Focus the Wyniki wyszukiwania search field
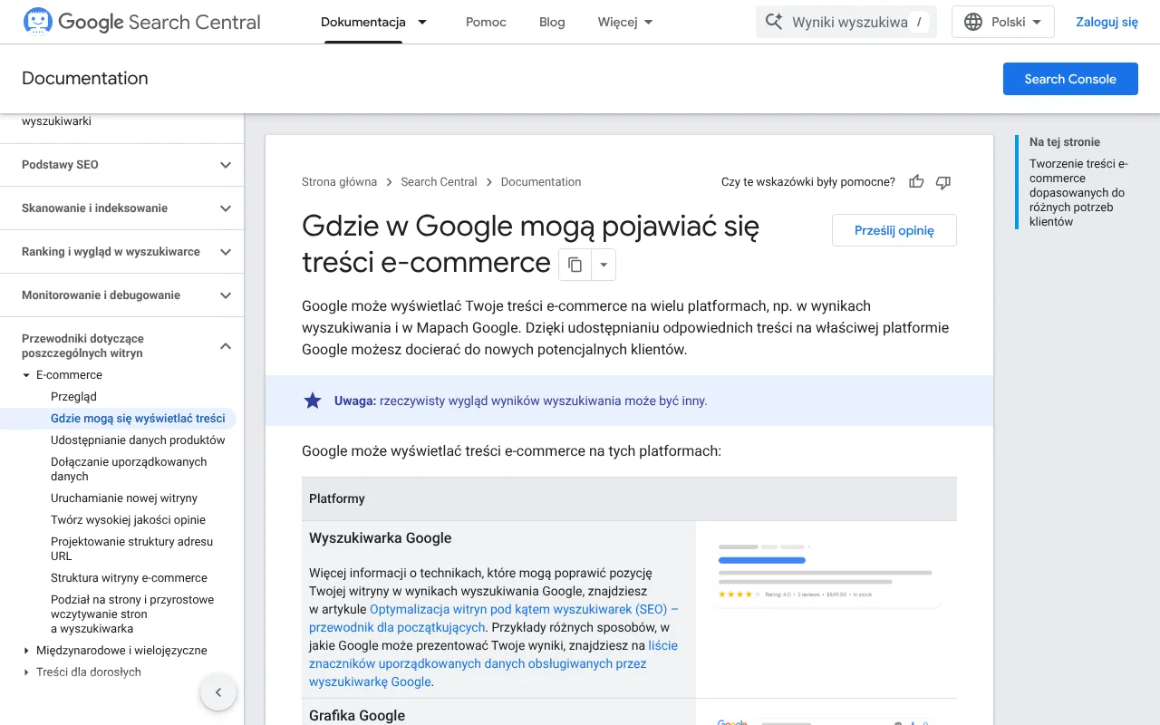This screenshot has width=1160, height=725. pyautogui.click(x=846, y=22)
